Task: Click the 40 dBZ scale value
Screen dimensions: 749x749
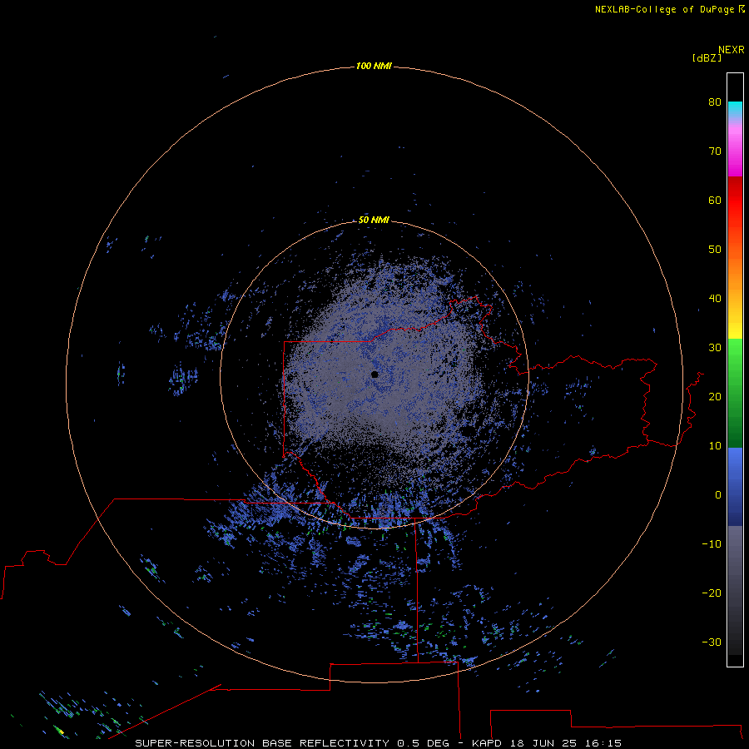Action: [715, 299]
